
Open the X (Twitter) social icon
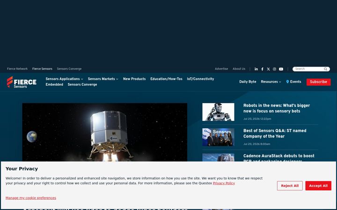pos(268,69)
